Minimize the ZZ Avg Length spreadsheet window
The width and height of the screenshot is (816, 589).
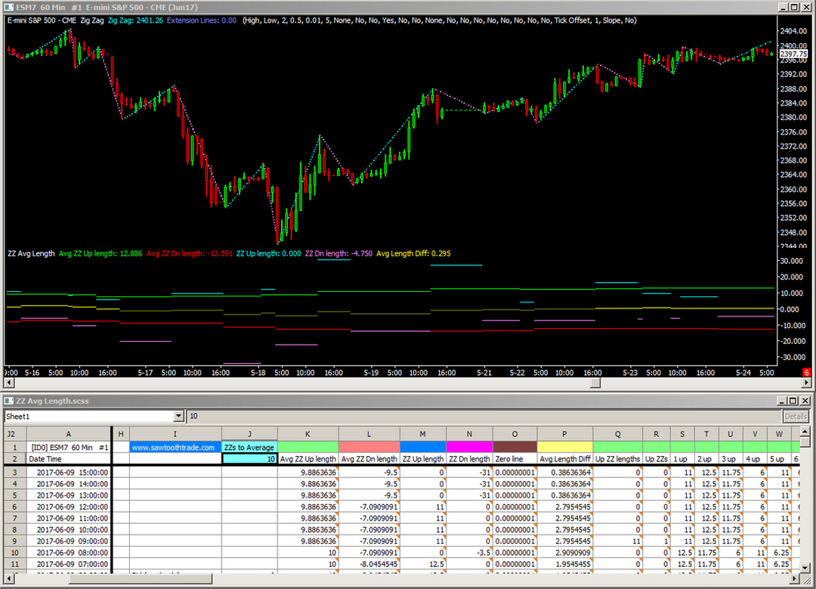click(x=780, y=401)
